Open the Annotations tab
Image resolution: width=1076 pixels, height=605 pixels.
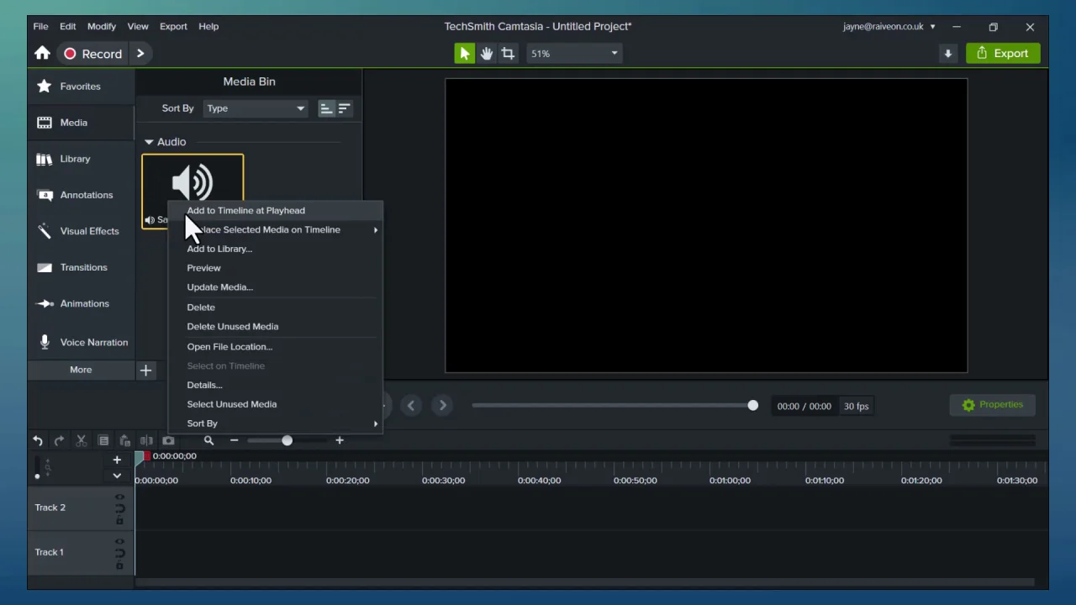(81, 195)
